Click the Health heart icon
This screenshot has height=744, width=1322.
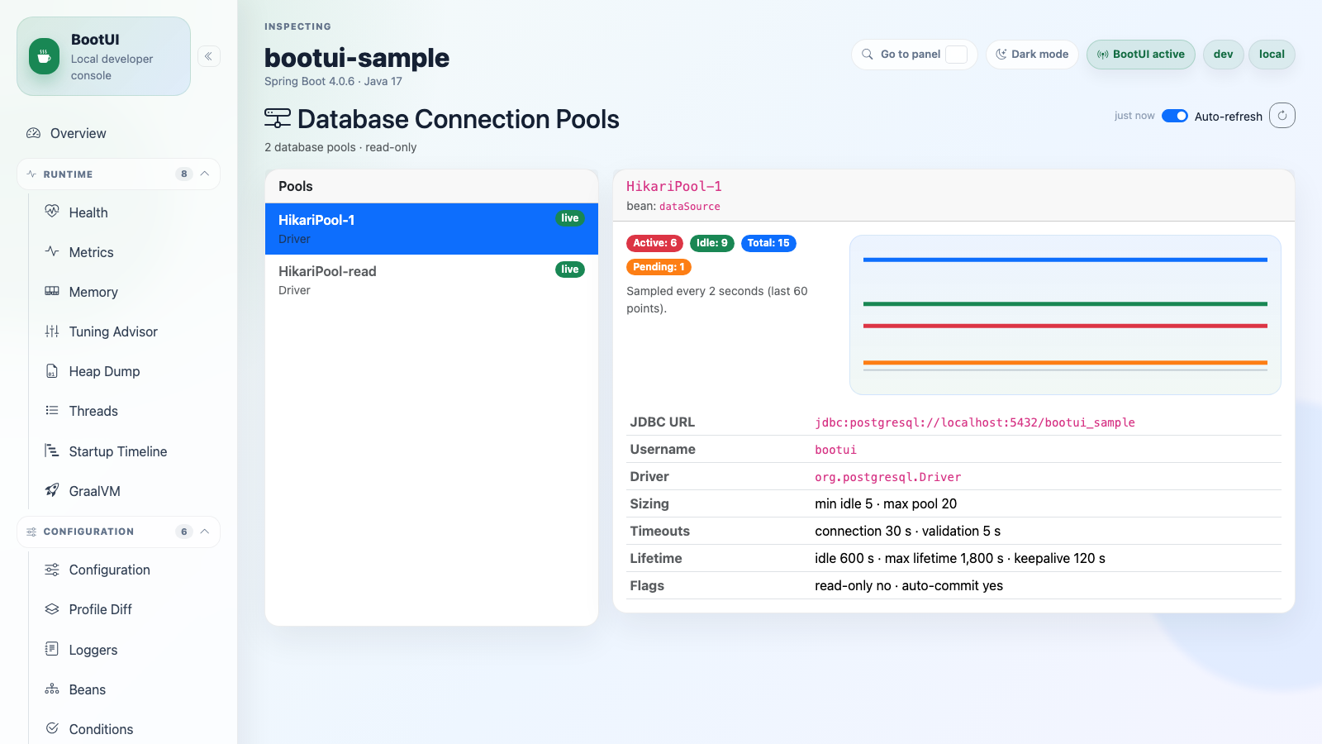click(x=52, y=212)
